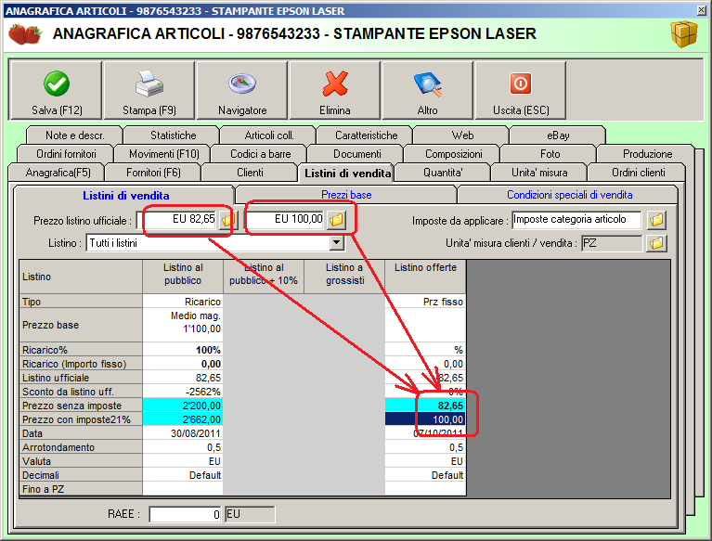
Task: Click folder icon next to EU 100,00 price
Action: point(336,220)
